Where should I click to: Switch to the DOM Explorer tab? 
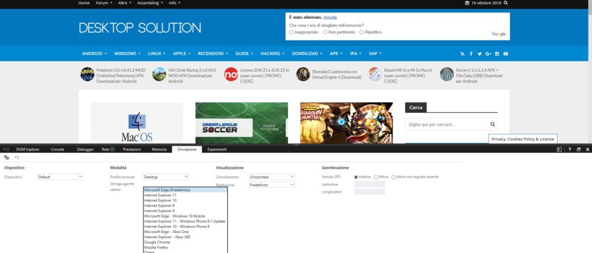[27, 149]
